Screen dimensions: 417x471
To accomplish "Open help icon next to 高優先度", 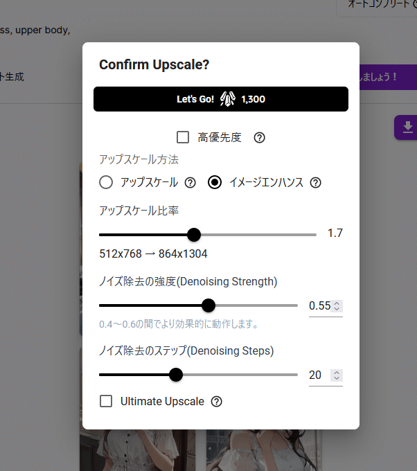I will click(260, 137).
